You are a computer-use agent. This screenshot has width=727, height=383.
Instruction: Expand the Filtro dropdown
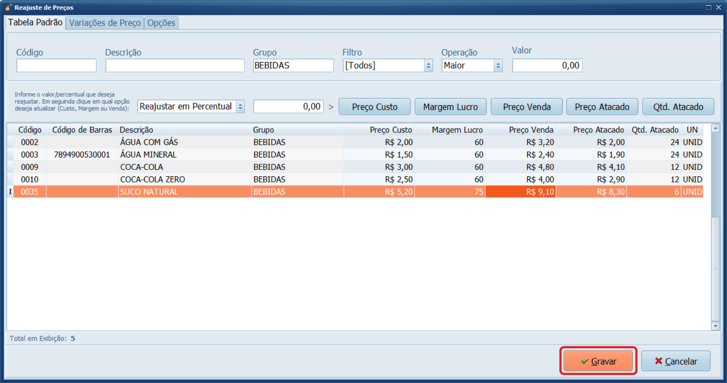coord(428,66)
